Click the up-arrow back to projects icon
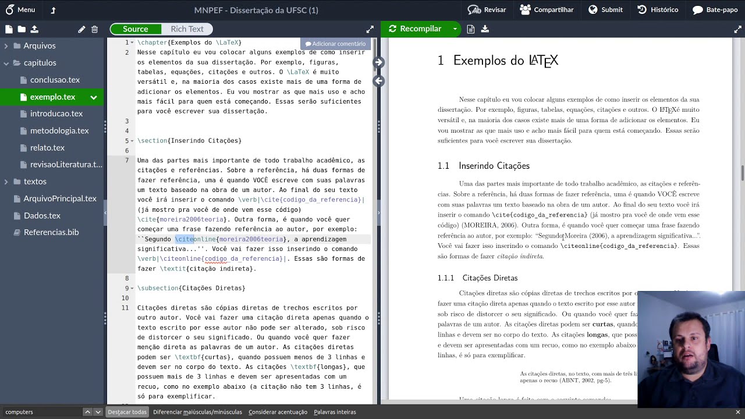 coord(54,10)
